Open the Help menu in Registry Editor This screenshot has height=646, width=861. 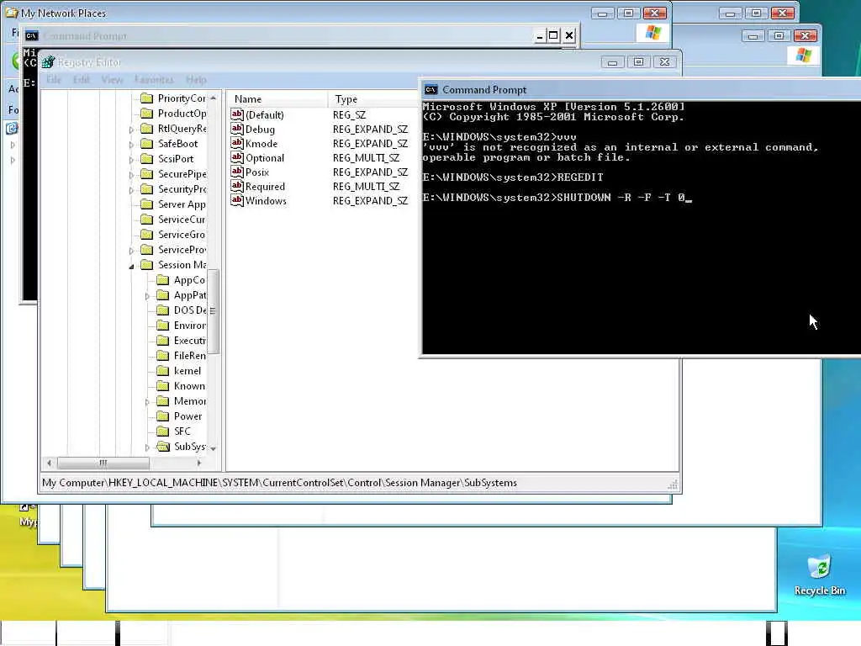pyautogui.click(x=196, y=80)
